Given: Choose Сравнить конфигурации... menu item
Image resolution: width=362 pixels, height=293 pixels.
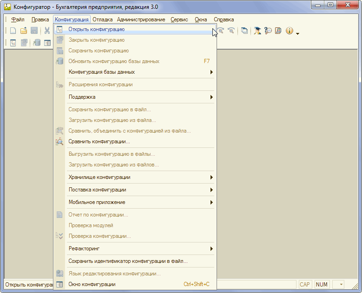Looking at the screenshot, I should click(x=135, y=141).
